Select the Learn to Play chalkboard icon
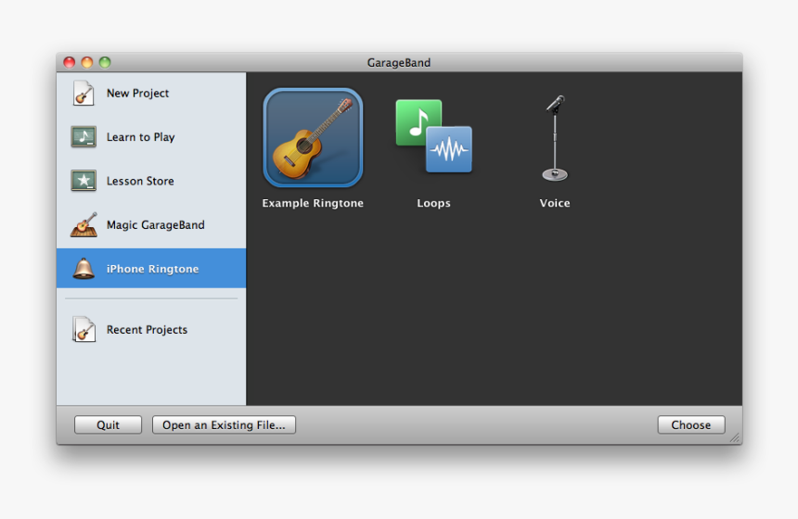Screen dimensions: 798x519 (84, 137)
